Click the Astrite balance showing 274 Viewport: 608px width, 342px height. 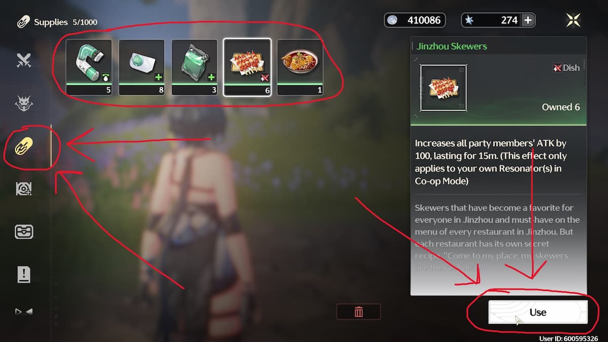pos(498,20)
